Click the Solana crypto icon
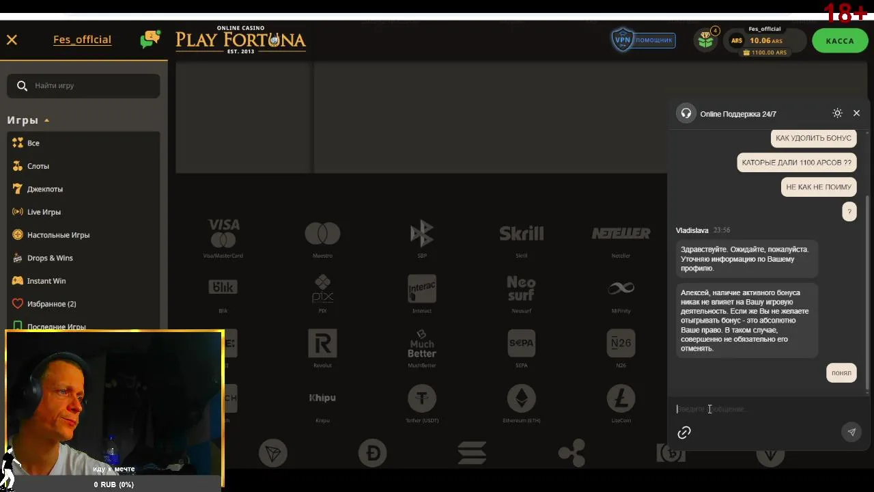Viewport: 874px width, 492px height. pos(472,453)
